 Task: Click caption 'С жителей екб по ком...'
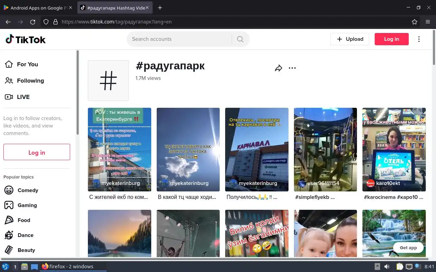[x=119, y=197]
